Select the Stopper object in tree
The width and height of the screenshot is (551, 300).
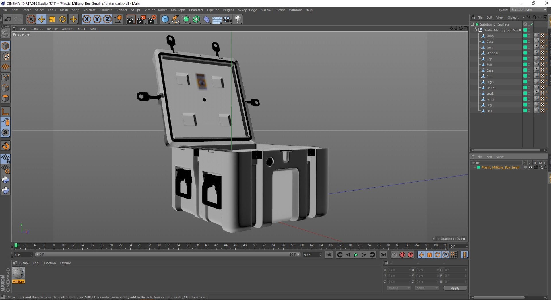(x=492, y=53)
